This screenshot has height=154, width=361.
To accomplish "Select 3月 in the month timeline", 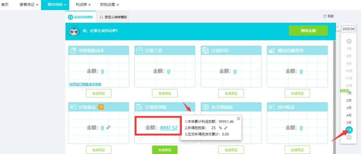I will pos(349,108).
